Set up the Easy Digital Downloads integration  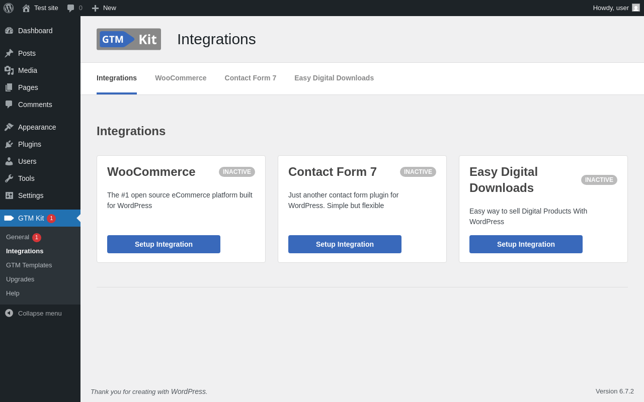click(526, 244)
